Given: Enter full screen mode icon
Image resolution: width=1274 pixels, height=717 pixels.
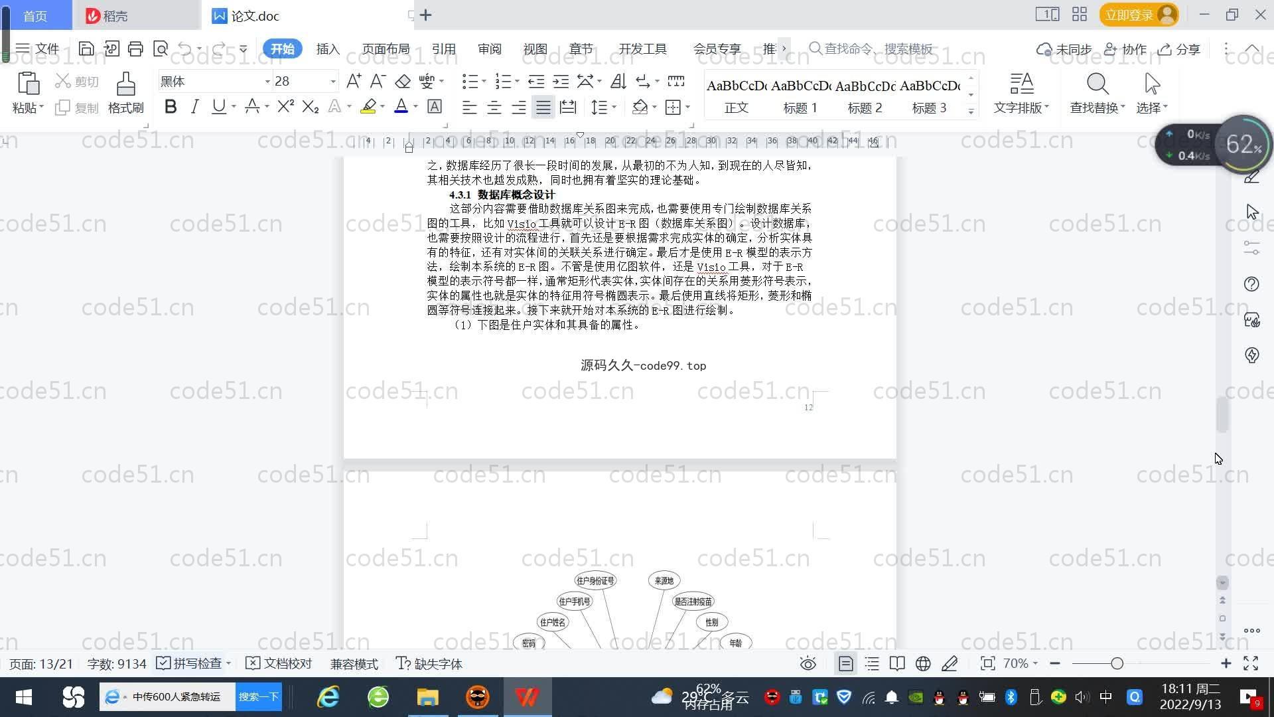Looking at the screenshot, I should [x=1251, y=663].
